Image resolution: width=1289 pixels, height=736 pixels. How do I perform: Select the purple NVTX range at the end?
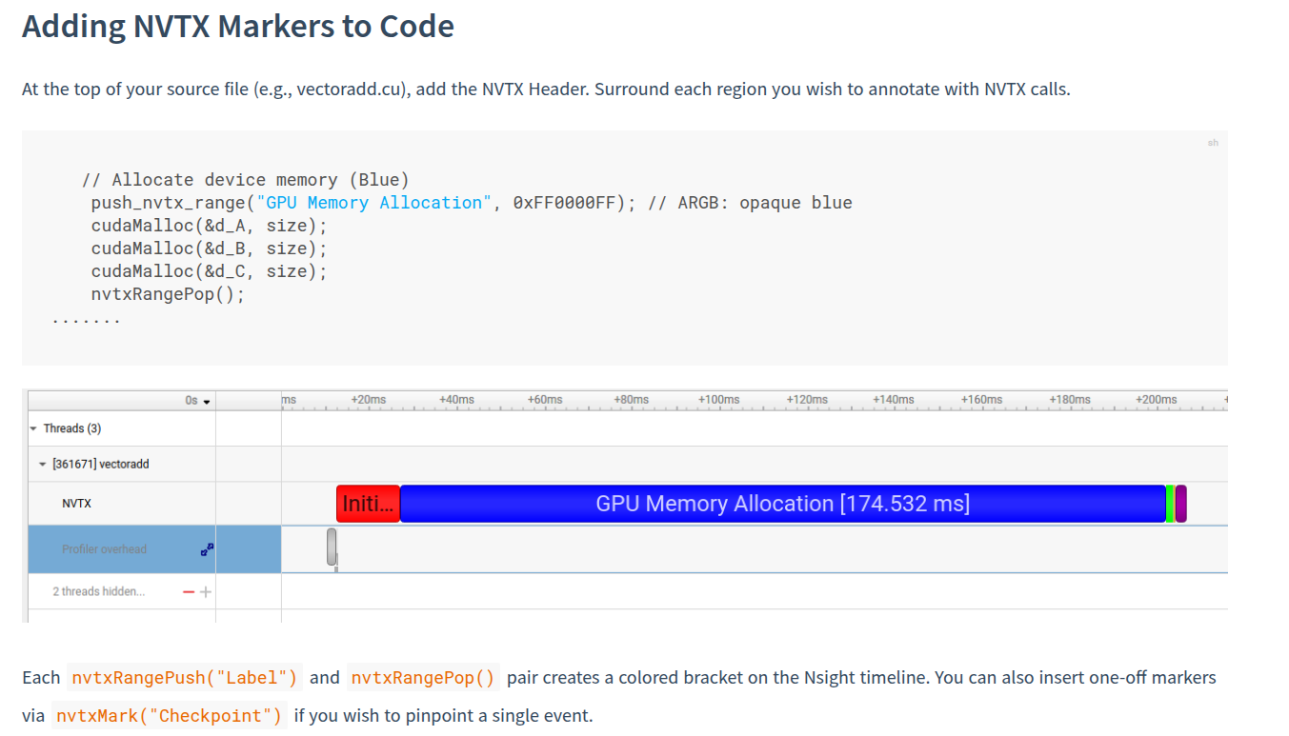(x=1180, y=504)
